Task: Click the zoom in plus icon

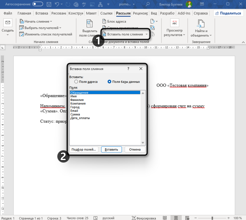Action: 229,218
